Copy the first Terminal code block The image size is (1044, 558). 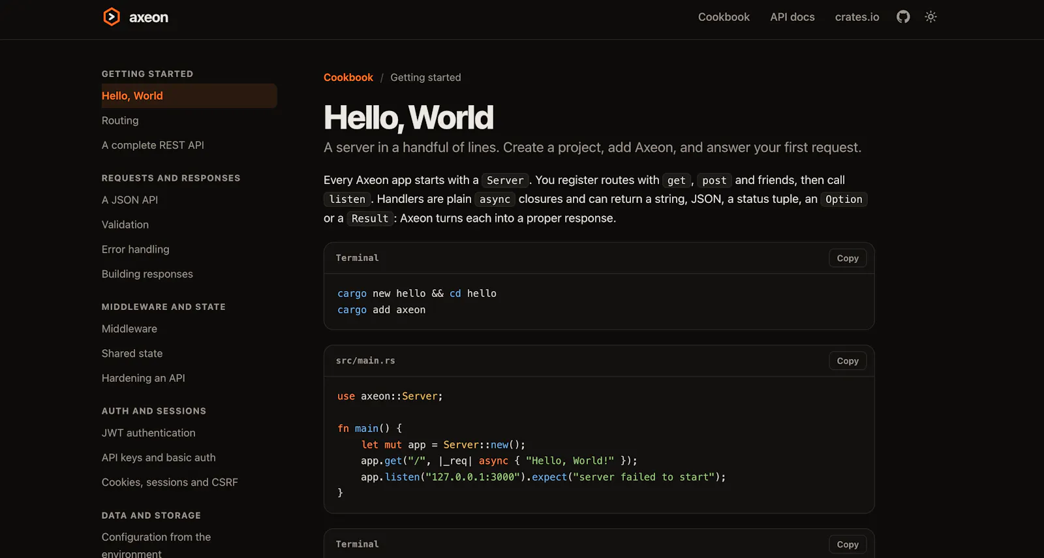(848, 258)
